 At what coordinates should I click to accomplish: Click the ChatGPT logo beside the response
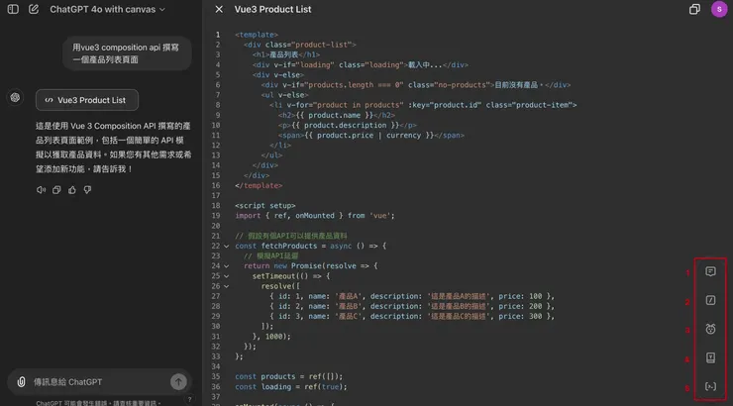[16, 98]
